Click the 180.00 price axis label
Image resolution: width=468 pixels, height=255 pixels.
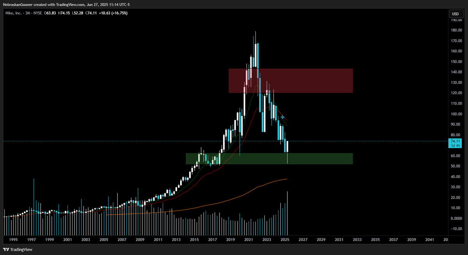[x=456, y=30]
